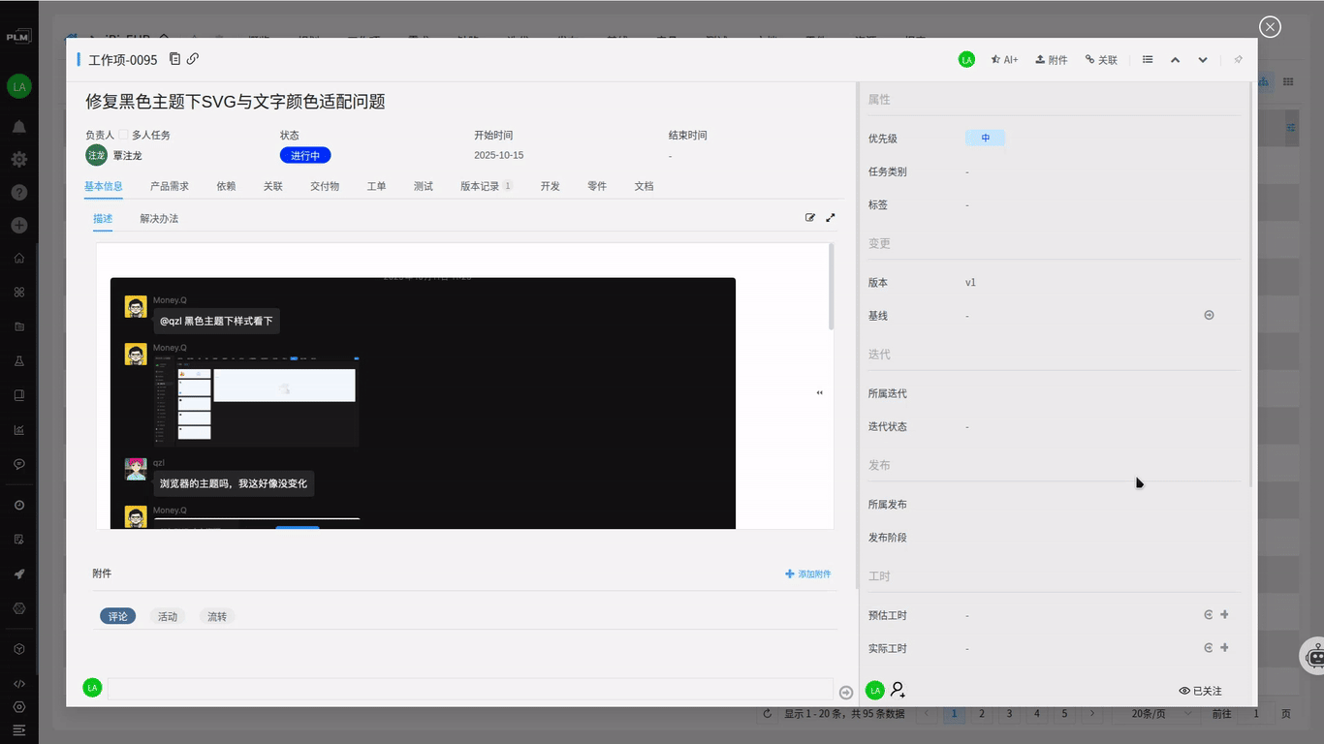Click the AI+ star icon
The height and width of the screenshot is (744, 1324).
[x=1004, y=59]
